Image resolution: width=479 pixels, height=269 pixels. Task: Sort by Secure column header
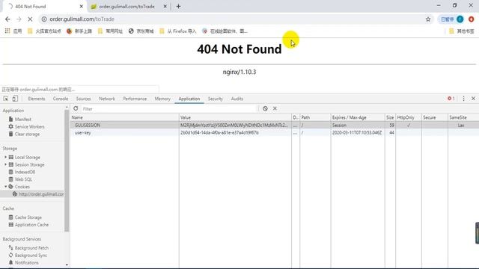pyautogui.click(x=435, y=117)
